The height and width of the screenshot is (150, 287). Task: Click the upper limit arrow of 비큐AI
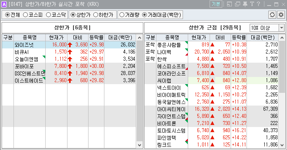70,52
